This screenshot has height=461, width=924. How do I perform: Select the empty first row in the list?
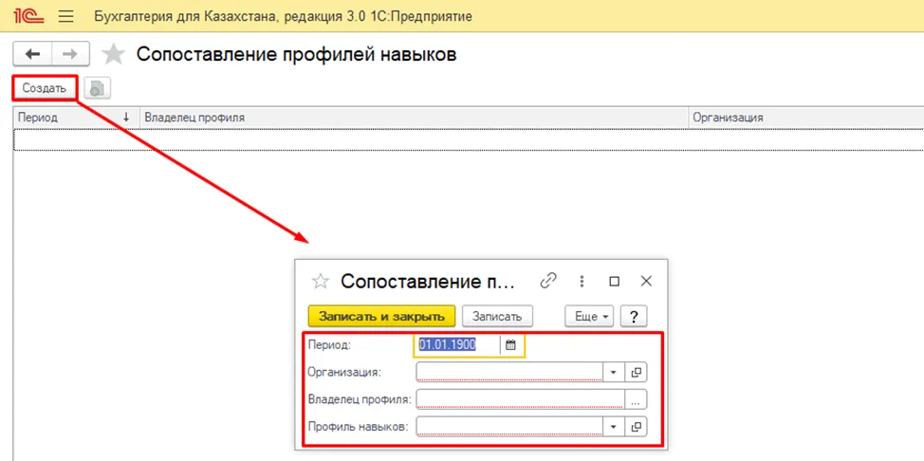click(469, 139)
